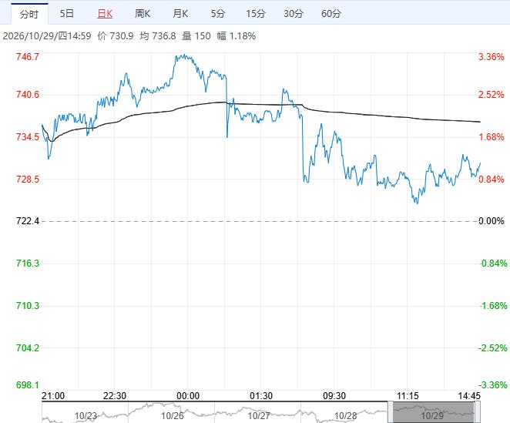Click 10/26 in the overview timeline
The width and height of the screenshot is (510, 423).
[173, 416]
